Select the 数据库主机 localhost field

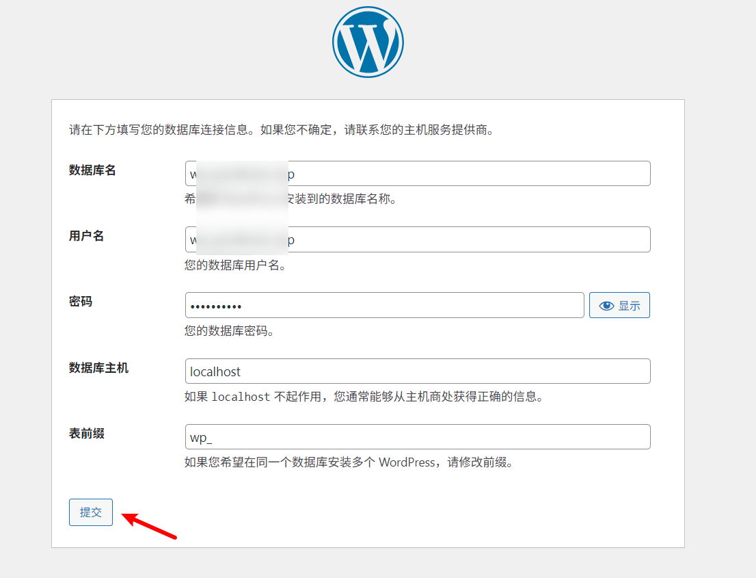point(418,371)
